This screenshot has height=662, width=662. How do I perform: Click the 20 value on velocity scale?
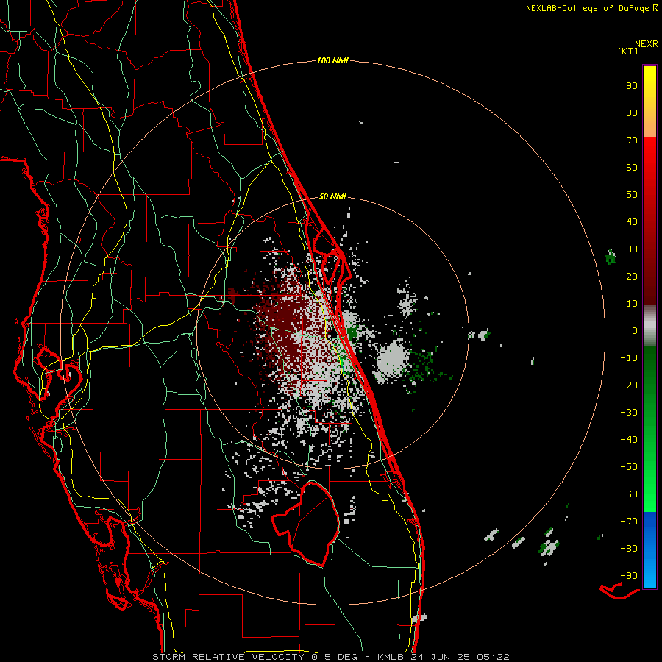coord(632,276)
